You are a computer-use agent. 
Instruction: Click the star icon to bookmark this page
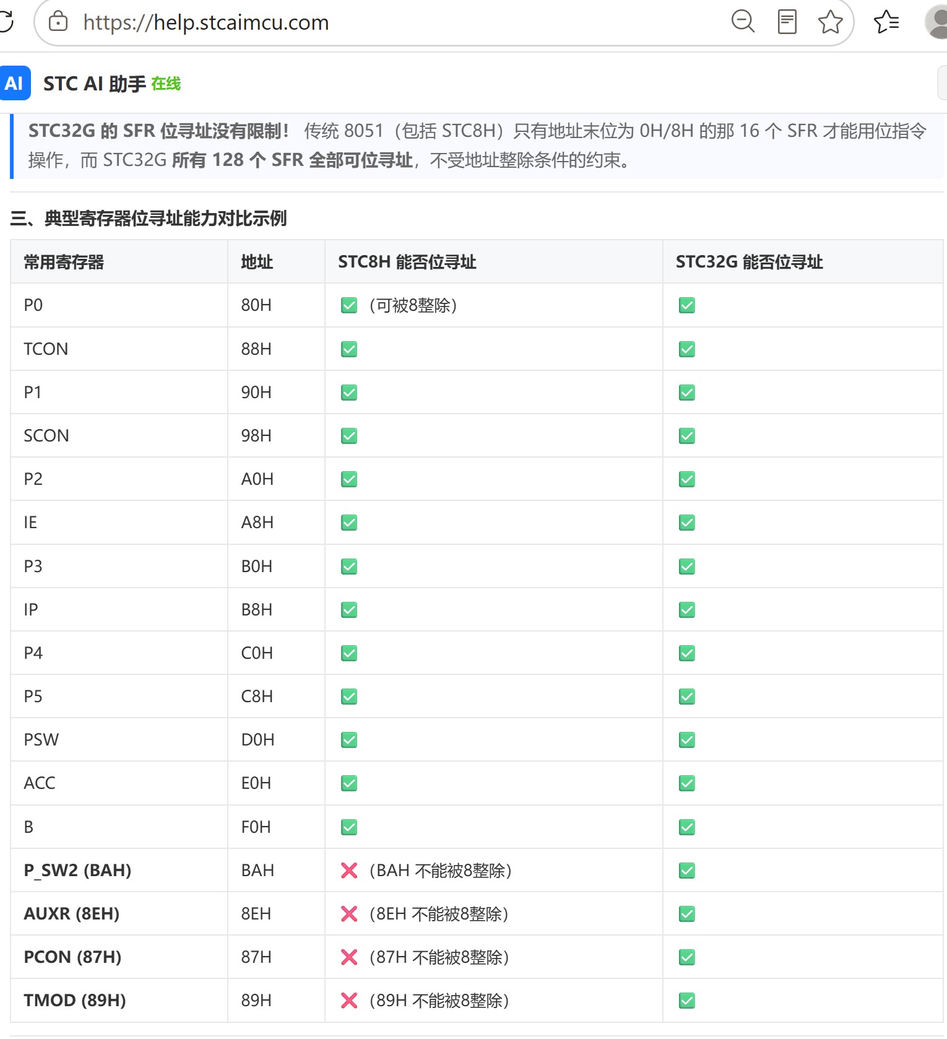coord(830,22)
